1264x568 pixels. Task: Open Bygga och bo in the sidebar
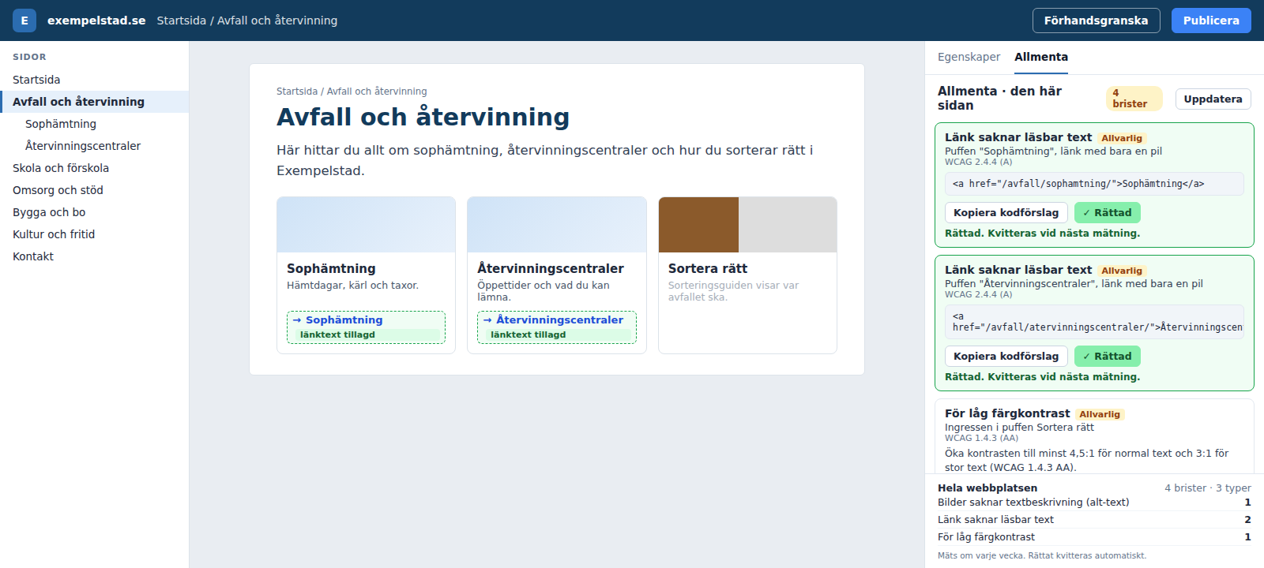(x=94, y=212)
